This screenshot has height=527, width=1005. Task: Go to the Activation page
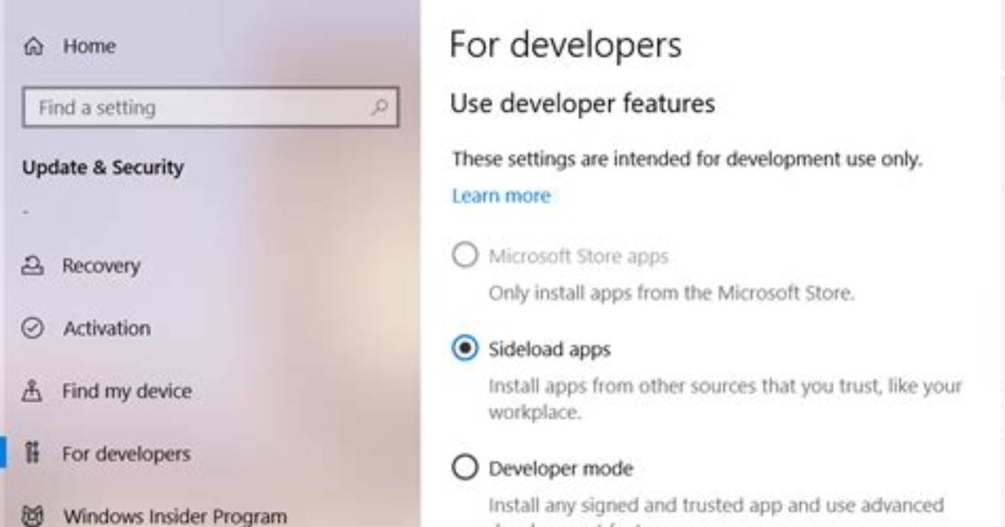107,328
